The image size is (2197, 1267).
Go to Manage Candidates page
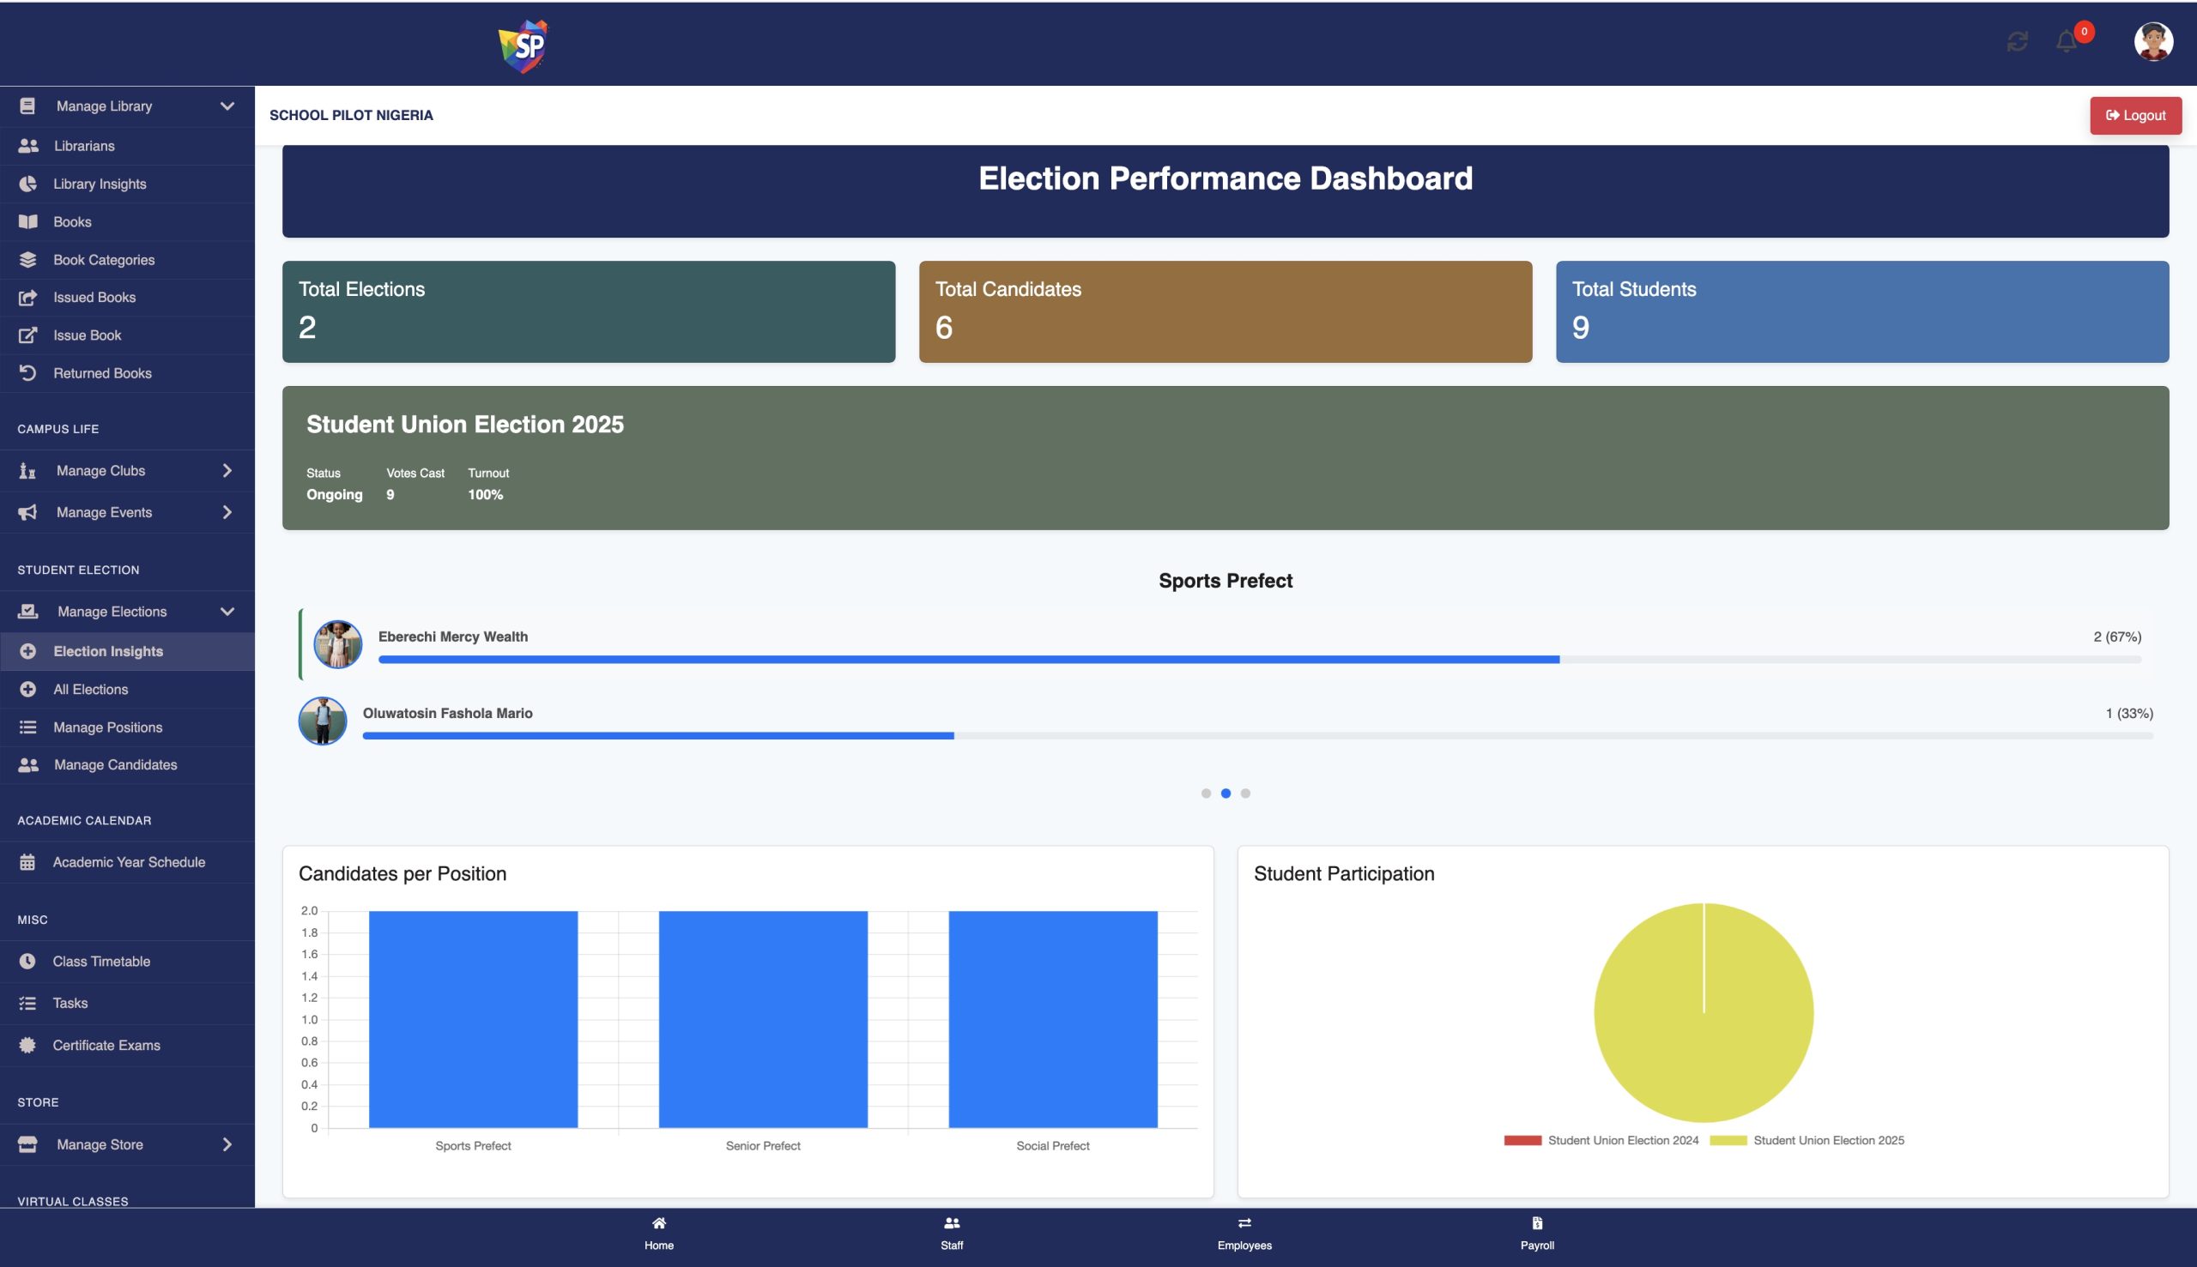[x=115, y=765]
